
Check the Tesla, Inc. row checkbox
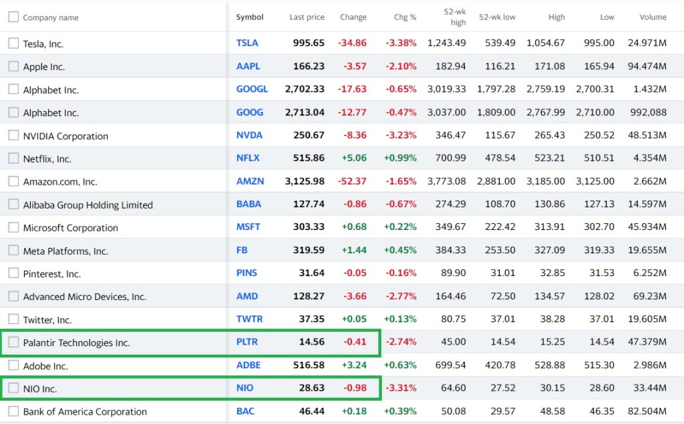(13, 43)
